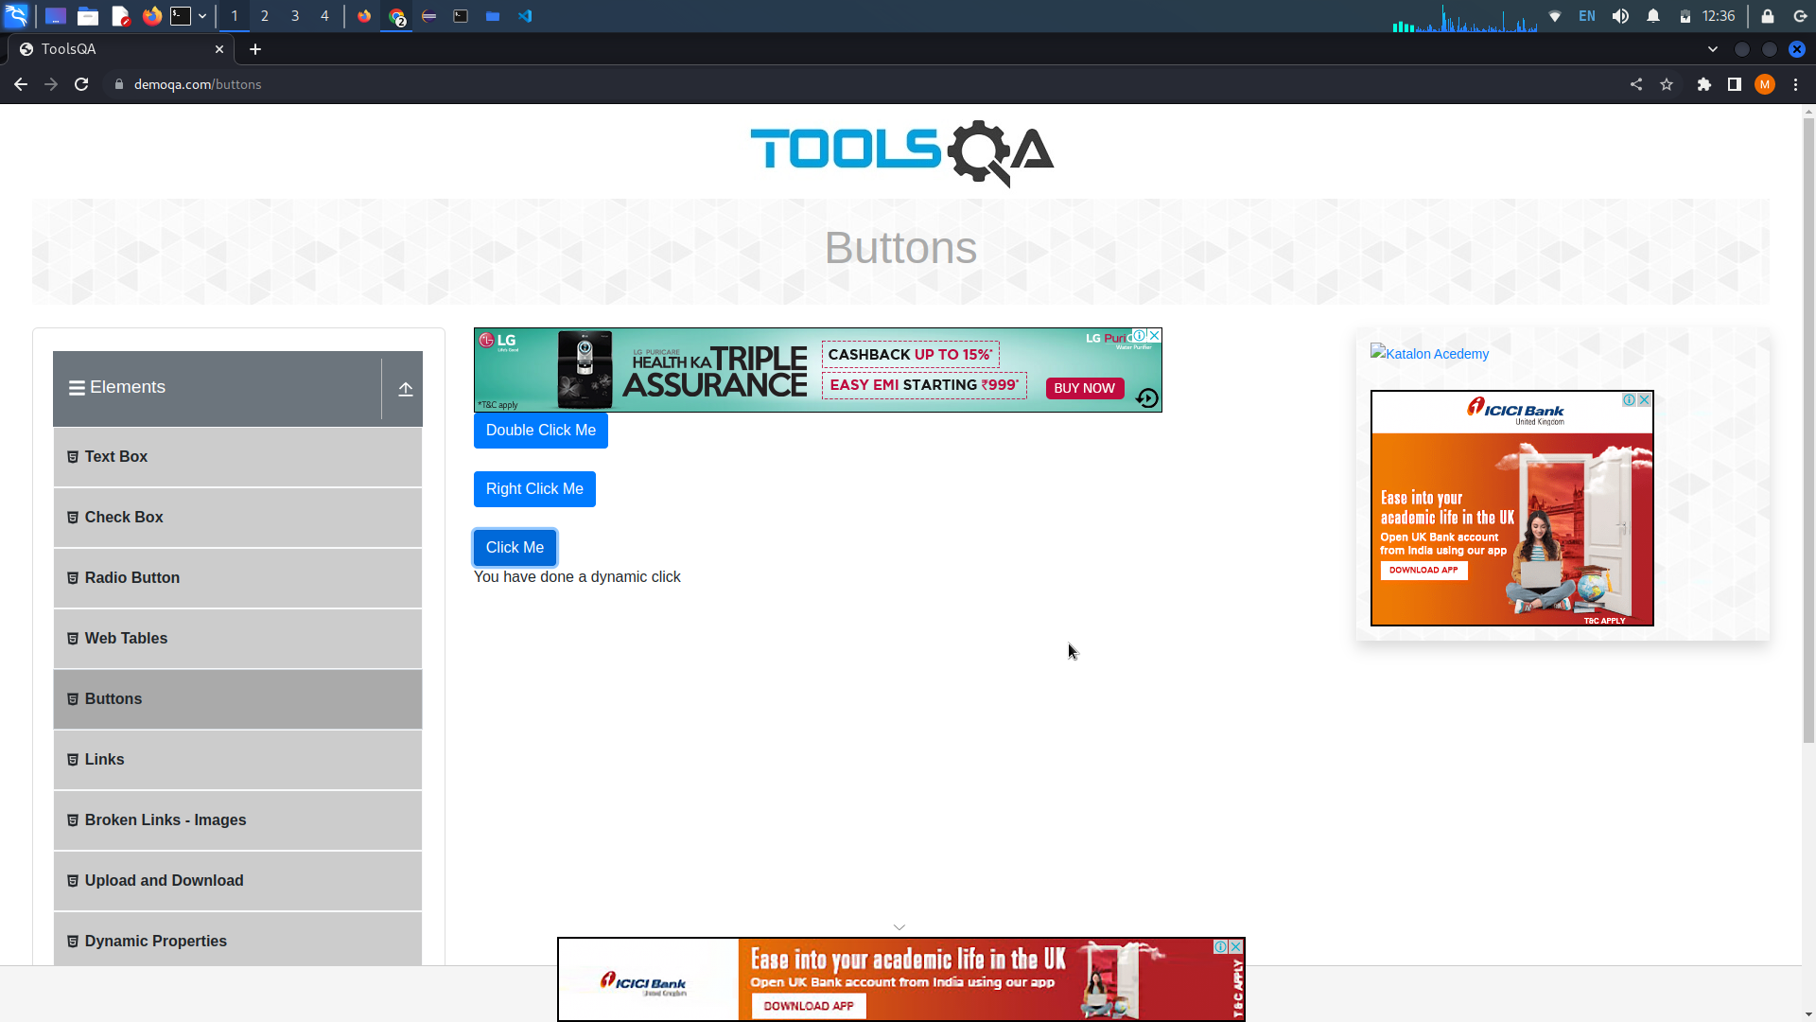
Task: Open the tab search dropdown arrow
Action: tap(1713, 49)
